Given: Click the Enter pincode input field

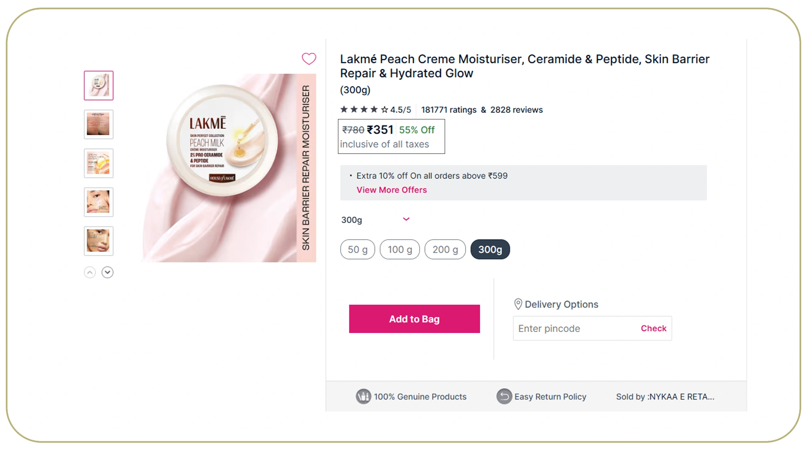Looking at the screenshot, I should point(566,328).
